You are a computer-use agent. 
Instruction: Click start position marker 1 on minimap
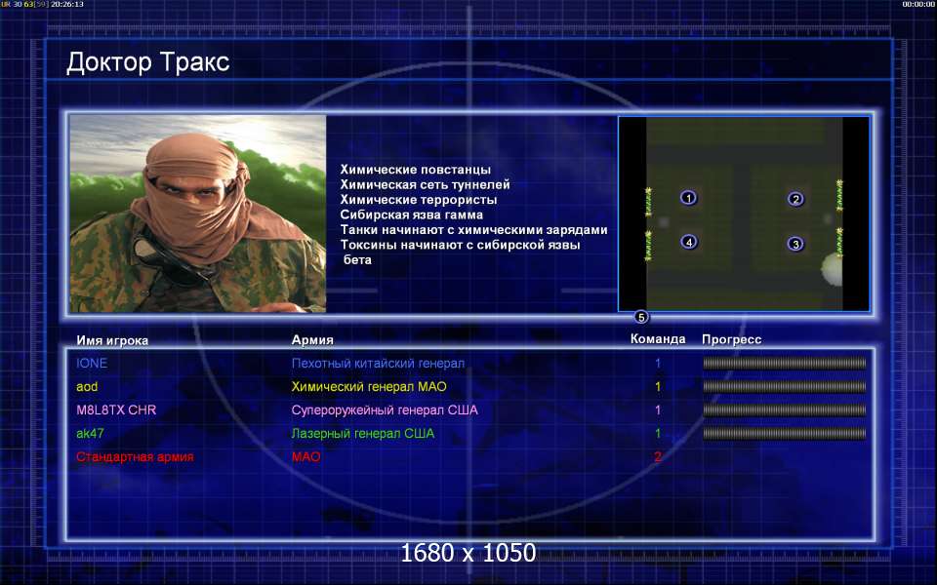[x=688, y=198]
